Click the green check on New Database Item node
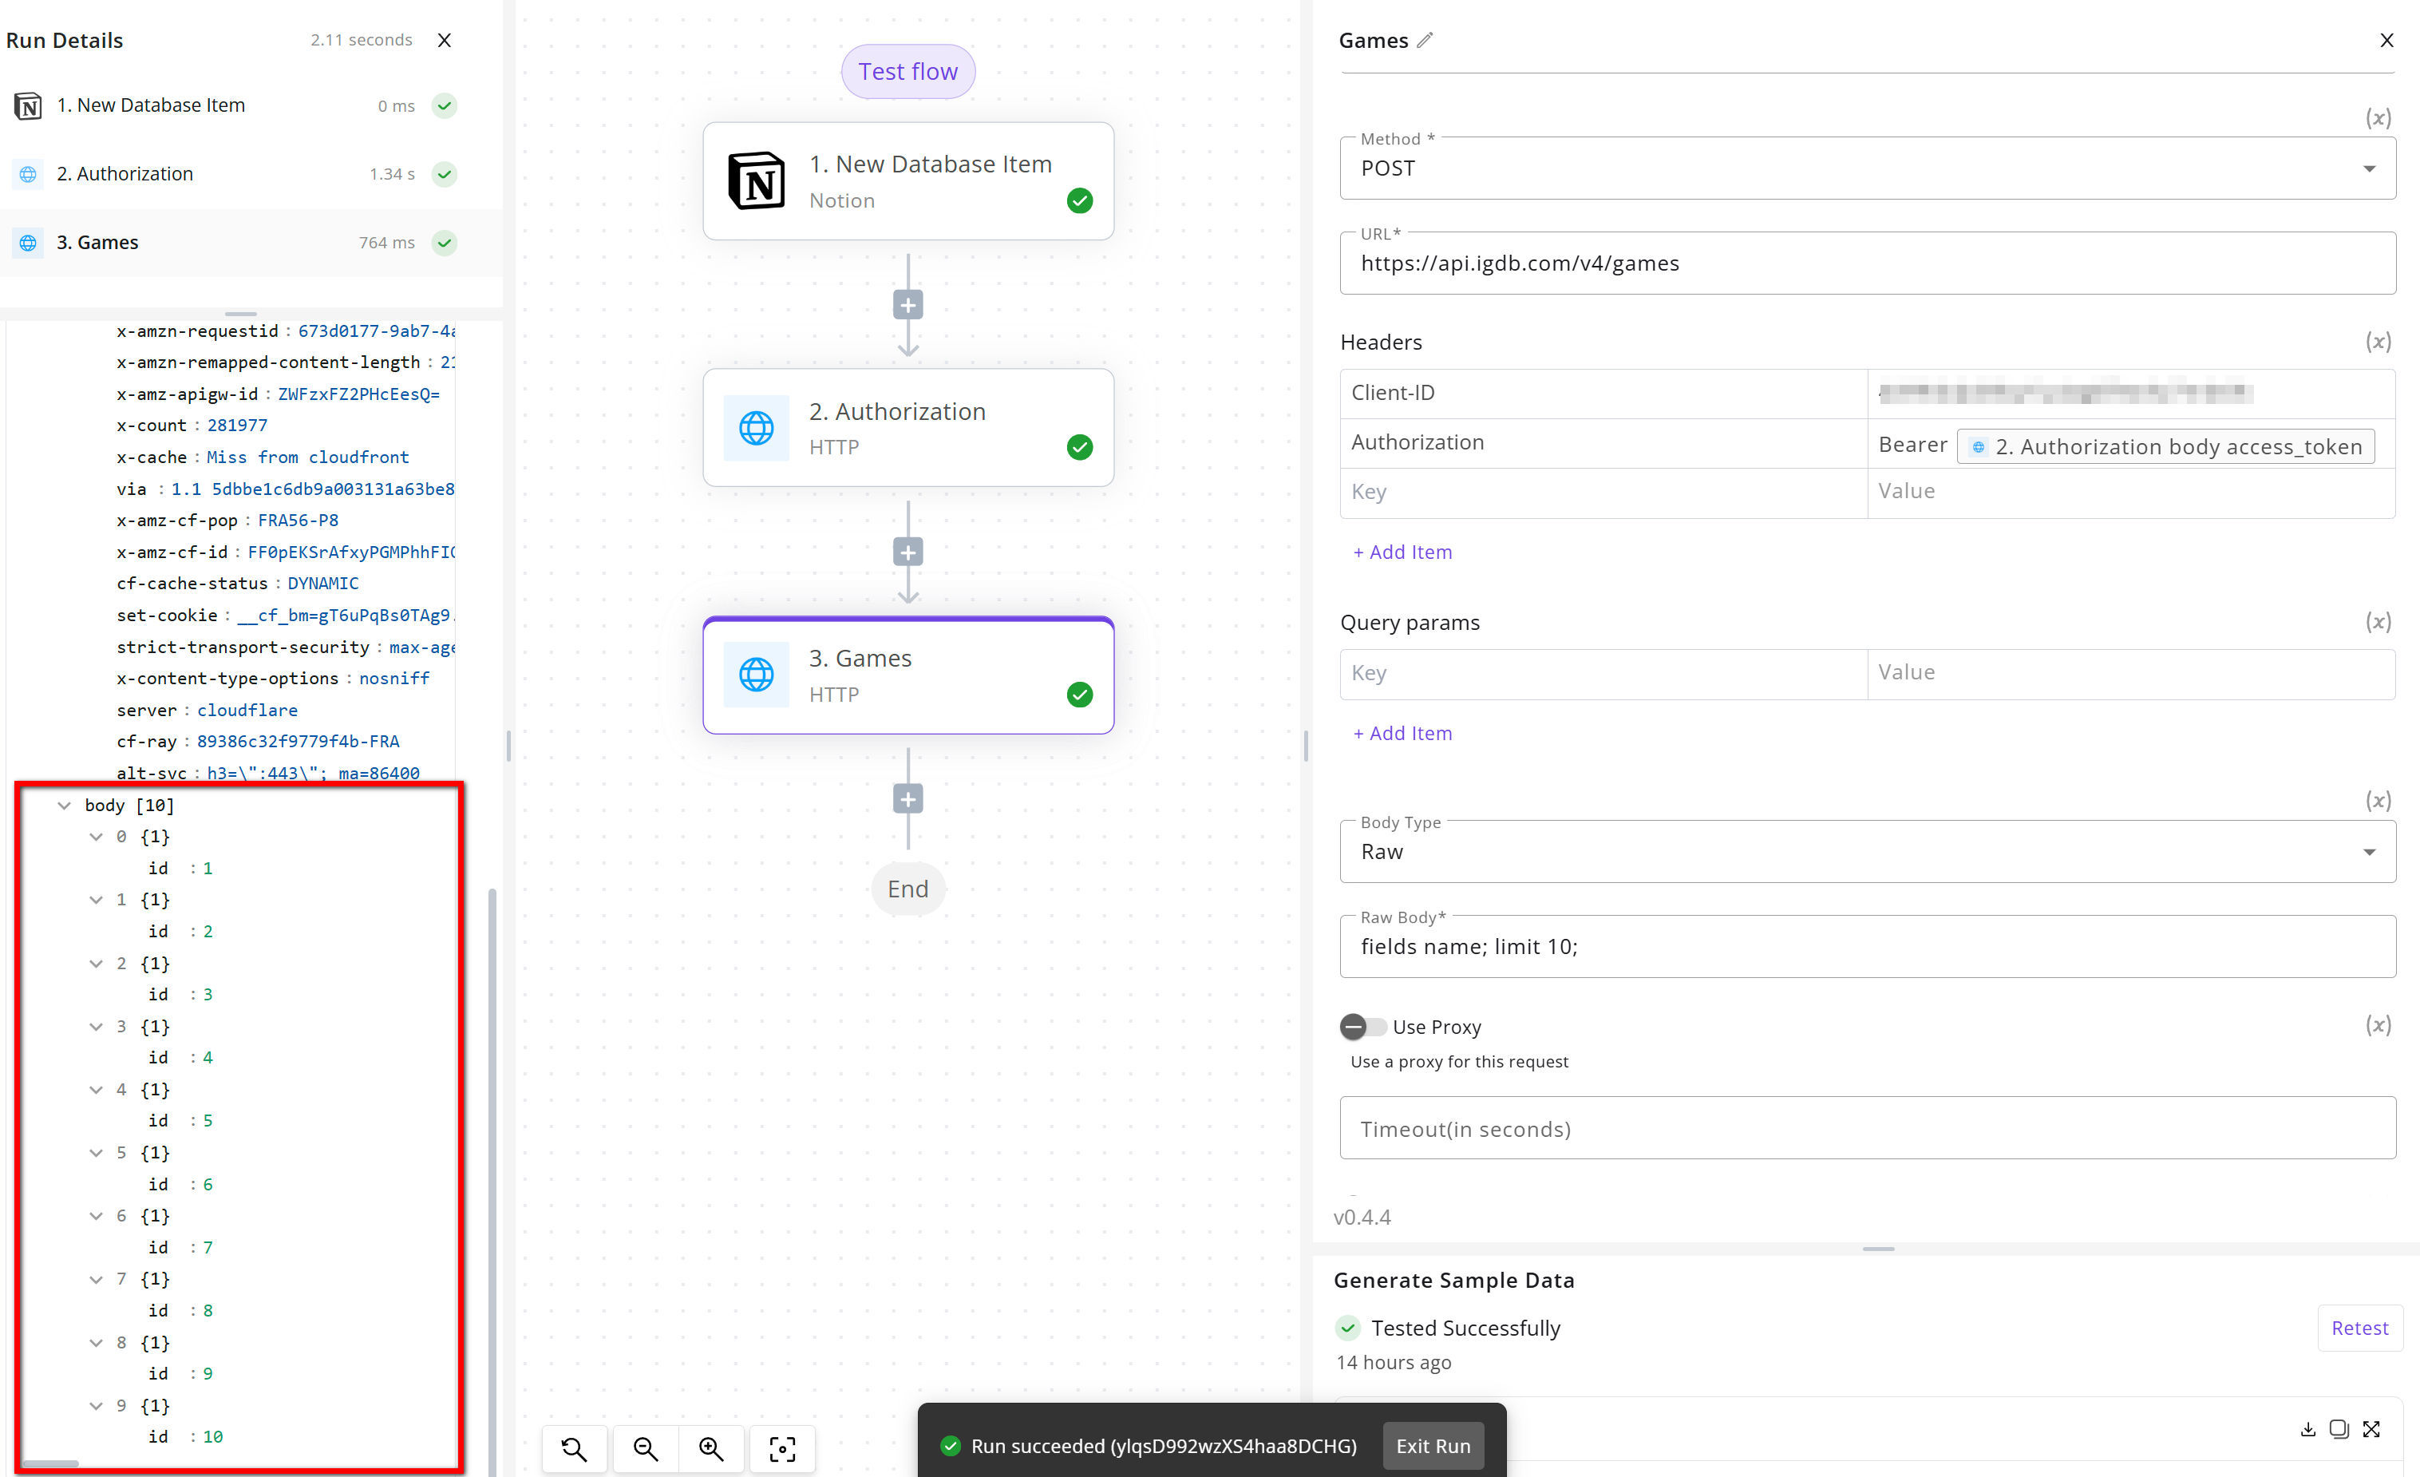This screenshot has width=2420, height=1477. tap(1079, 200)
